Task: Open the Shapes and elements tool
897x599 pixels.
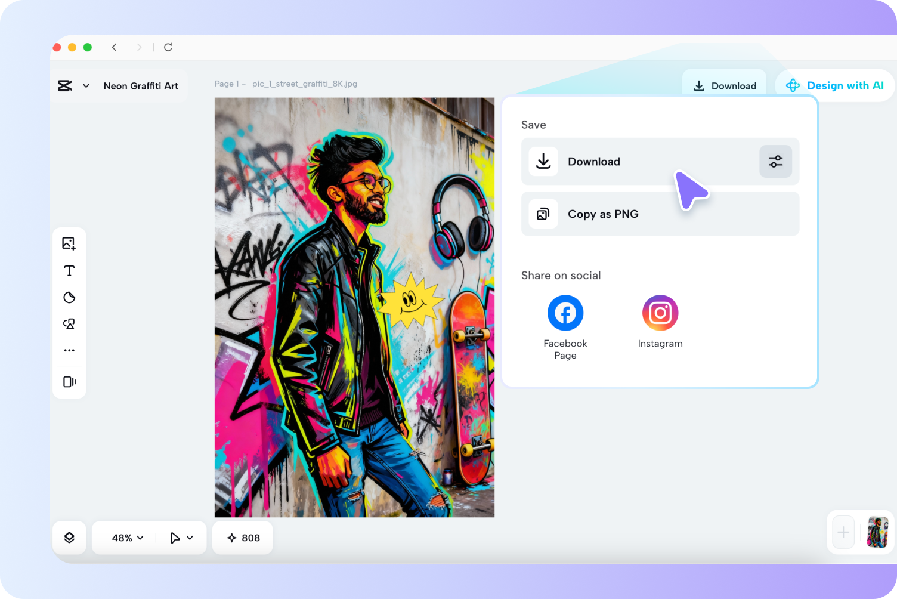Action: coord(69,324)
